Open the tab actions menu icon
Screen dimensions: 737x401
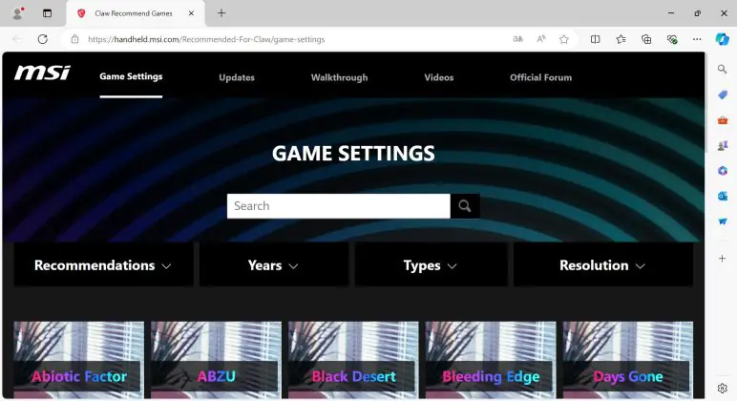click(x=47, y=13)
